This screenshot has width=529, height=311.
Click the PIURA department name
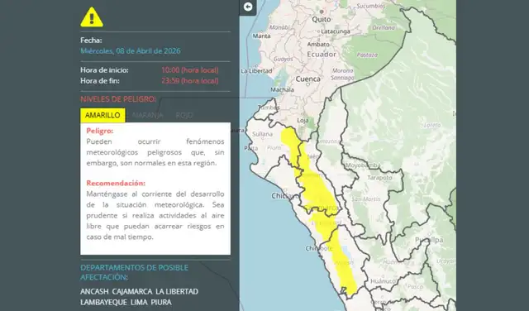[x=161, y=302]
